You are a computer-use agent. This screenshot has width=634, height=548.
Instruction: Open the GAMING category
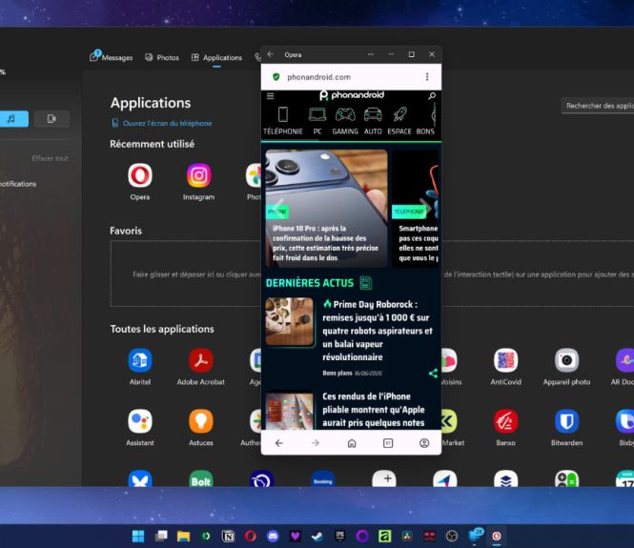[x=345, y=120]
